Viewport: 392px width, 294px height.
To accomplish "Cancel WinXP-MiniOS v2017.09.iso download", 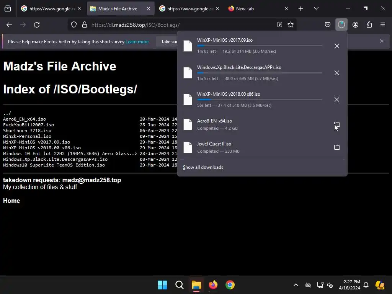I will pos(337,46).
